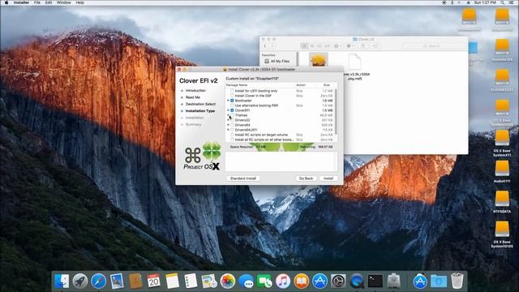Open the Downloads folder stack in dock
The image size is (519, 292).
pyautogui.click(x=439, y=281)
